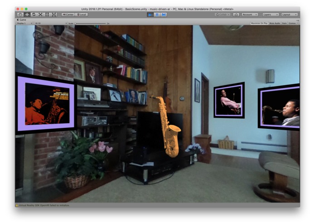This screenshot has width=315, height=224.
Task: Adjust the Scale slider
Action: [90, 24]
